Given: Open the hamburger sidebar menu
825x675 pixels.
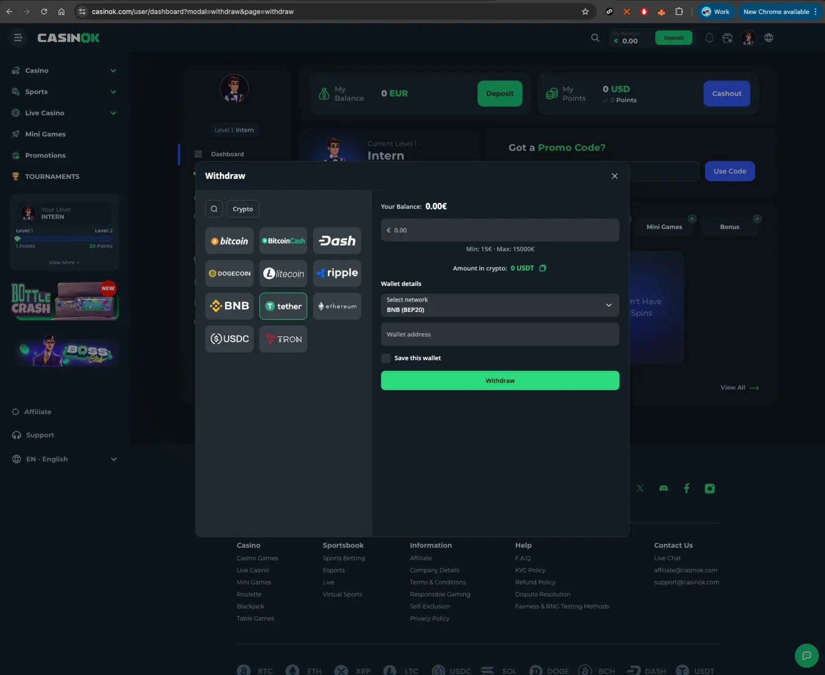Looking at the screenshot, I should [x=18, y=38].
